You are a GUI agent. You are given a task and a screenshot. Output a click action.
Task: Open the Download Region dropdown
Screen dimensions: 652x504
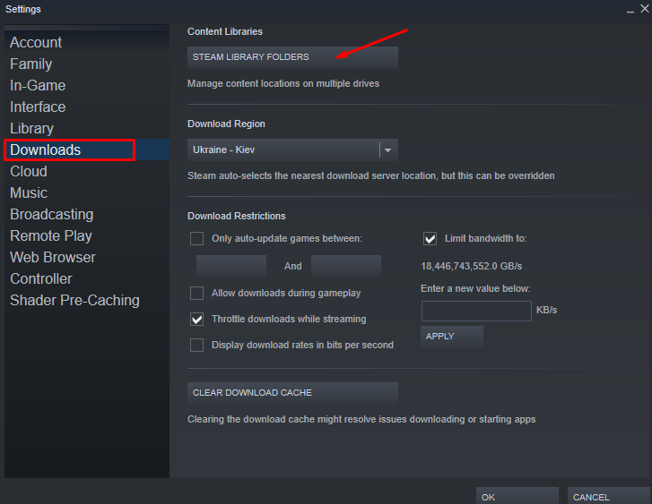coord(292,149)
